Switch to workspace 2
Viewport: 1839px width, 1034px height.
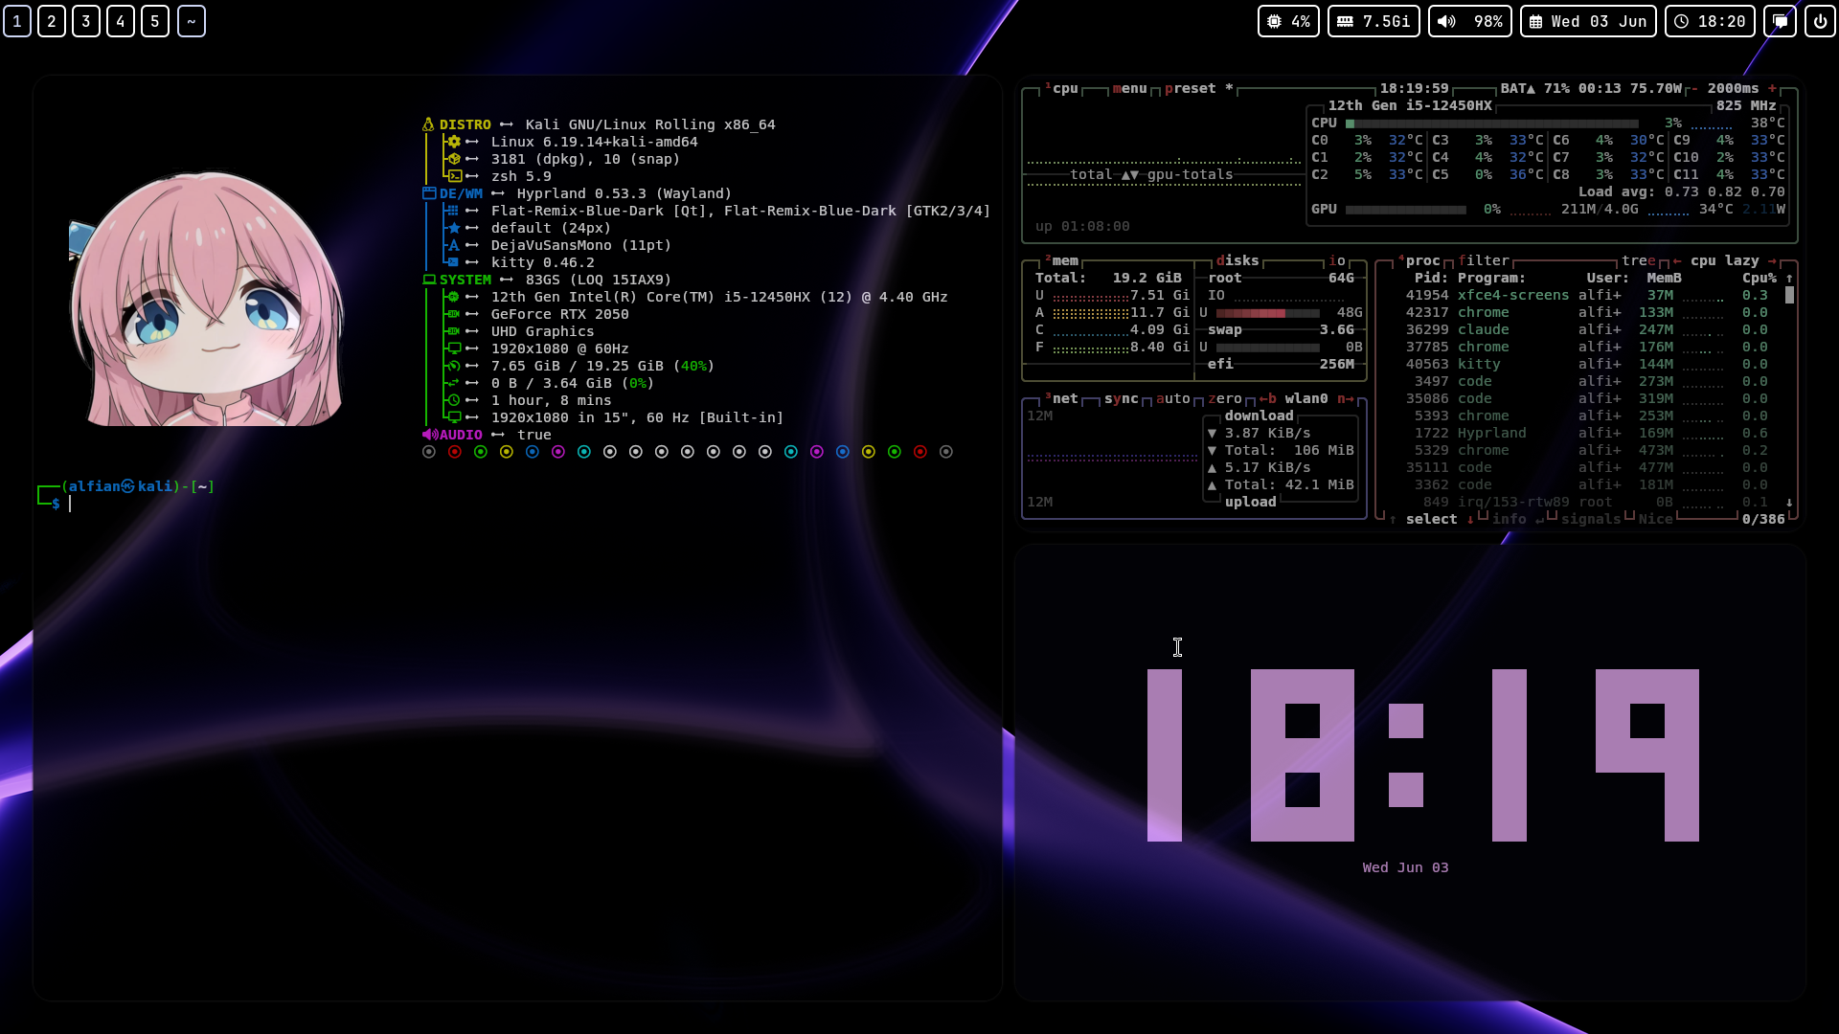(52, 21)
